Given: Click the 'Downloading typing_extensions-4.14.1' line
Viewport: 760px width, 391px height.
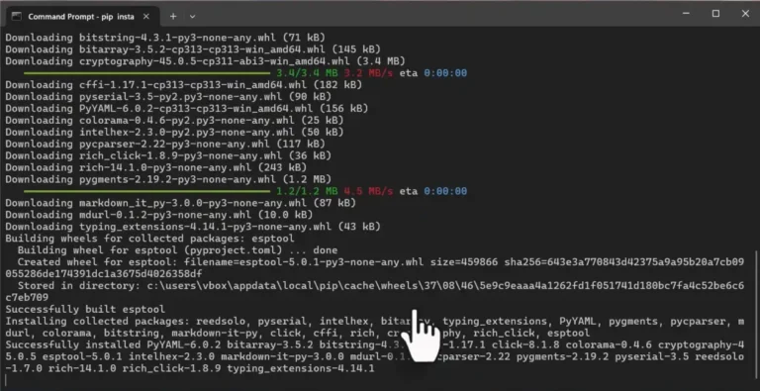Looking at the screenshot, I should tap(193, 227).
